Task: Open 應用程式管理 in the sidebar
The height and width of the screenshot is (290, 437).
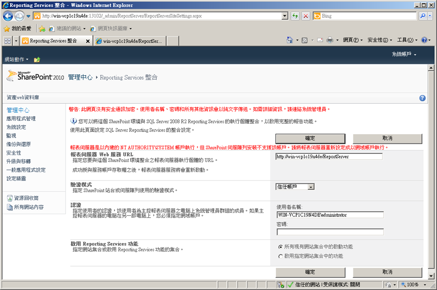Action: [x=21, y=119]
